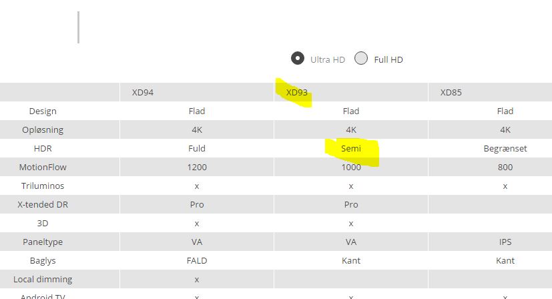Click the Paneltype row label
This screenshot has height=299, width=552.
[43, 242]
